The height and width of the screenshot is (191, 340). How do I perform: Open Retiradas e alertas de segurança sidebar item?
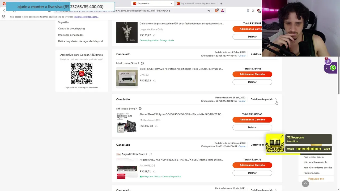[81, 41]
